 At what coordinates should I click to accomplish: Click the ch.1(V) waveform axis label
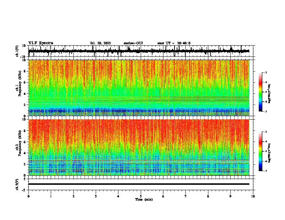pos(17,51)
